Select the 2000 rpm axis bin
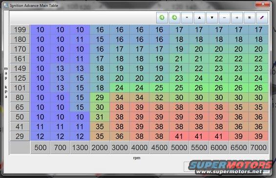The width and height of the screenshot is (276, 178). [x=100, y=148]
